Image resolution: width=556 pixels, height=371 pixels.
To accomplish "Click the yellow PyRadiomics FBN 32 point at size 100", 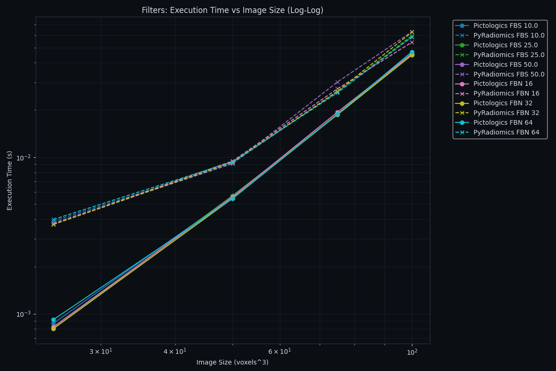I will coord(412,32).
